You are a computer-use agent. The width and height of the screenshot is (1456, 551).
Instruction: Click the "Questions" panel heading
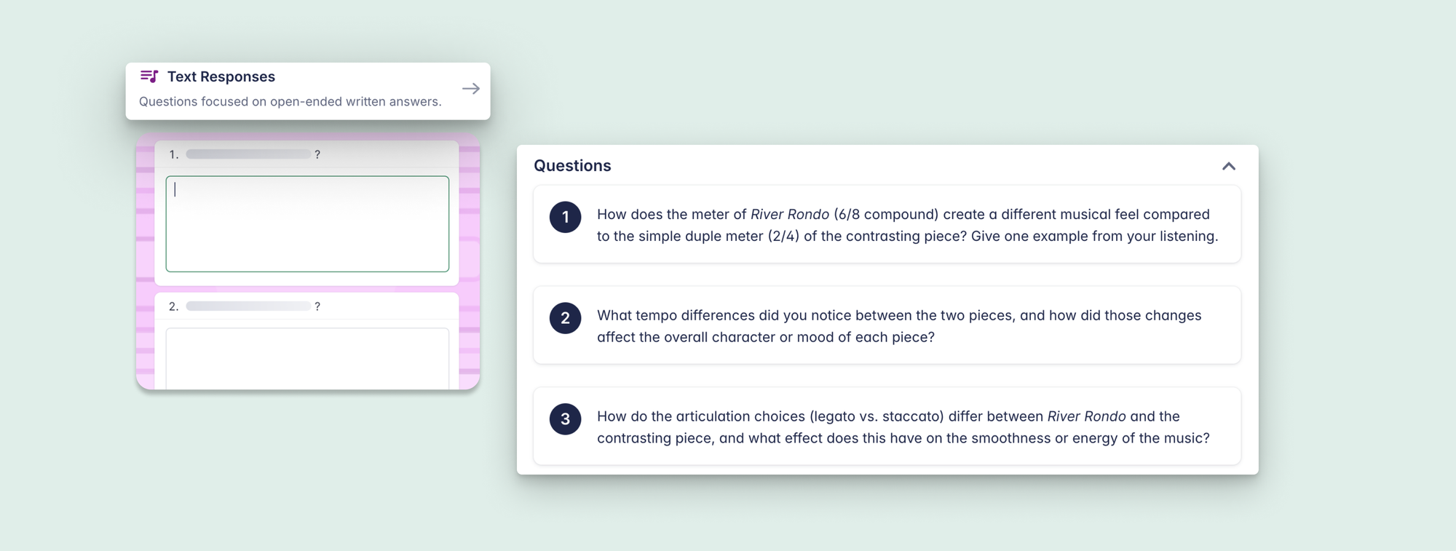click(x=572, y=166)
